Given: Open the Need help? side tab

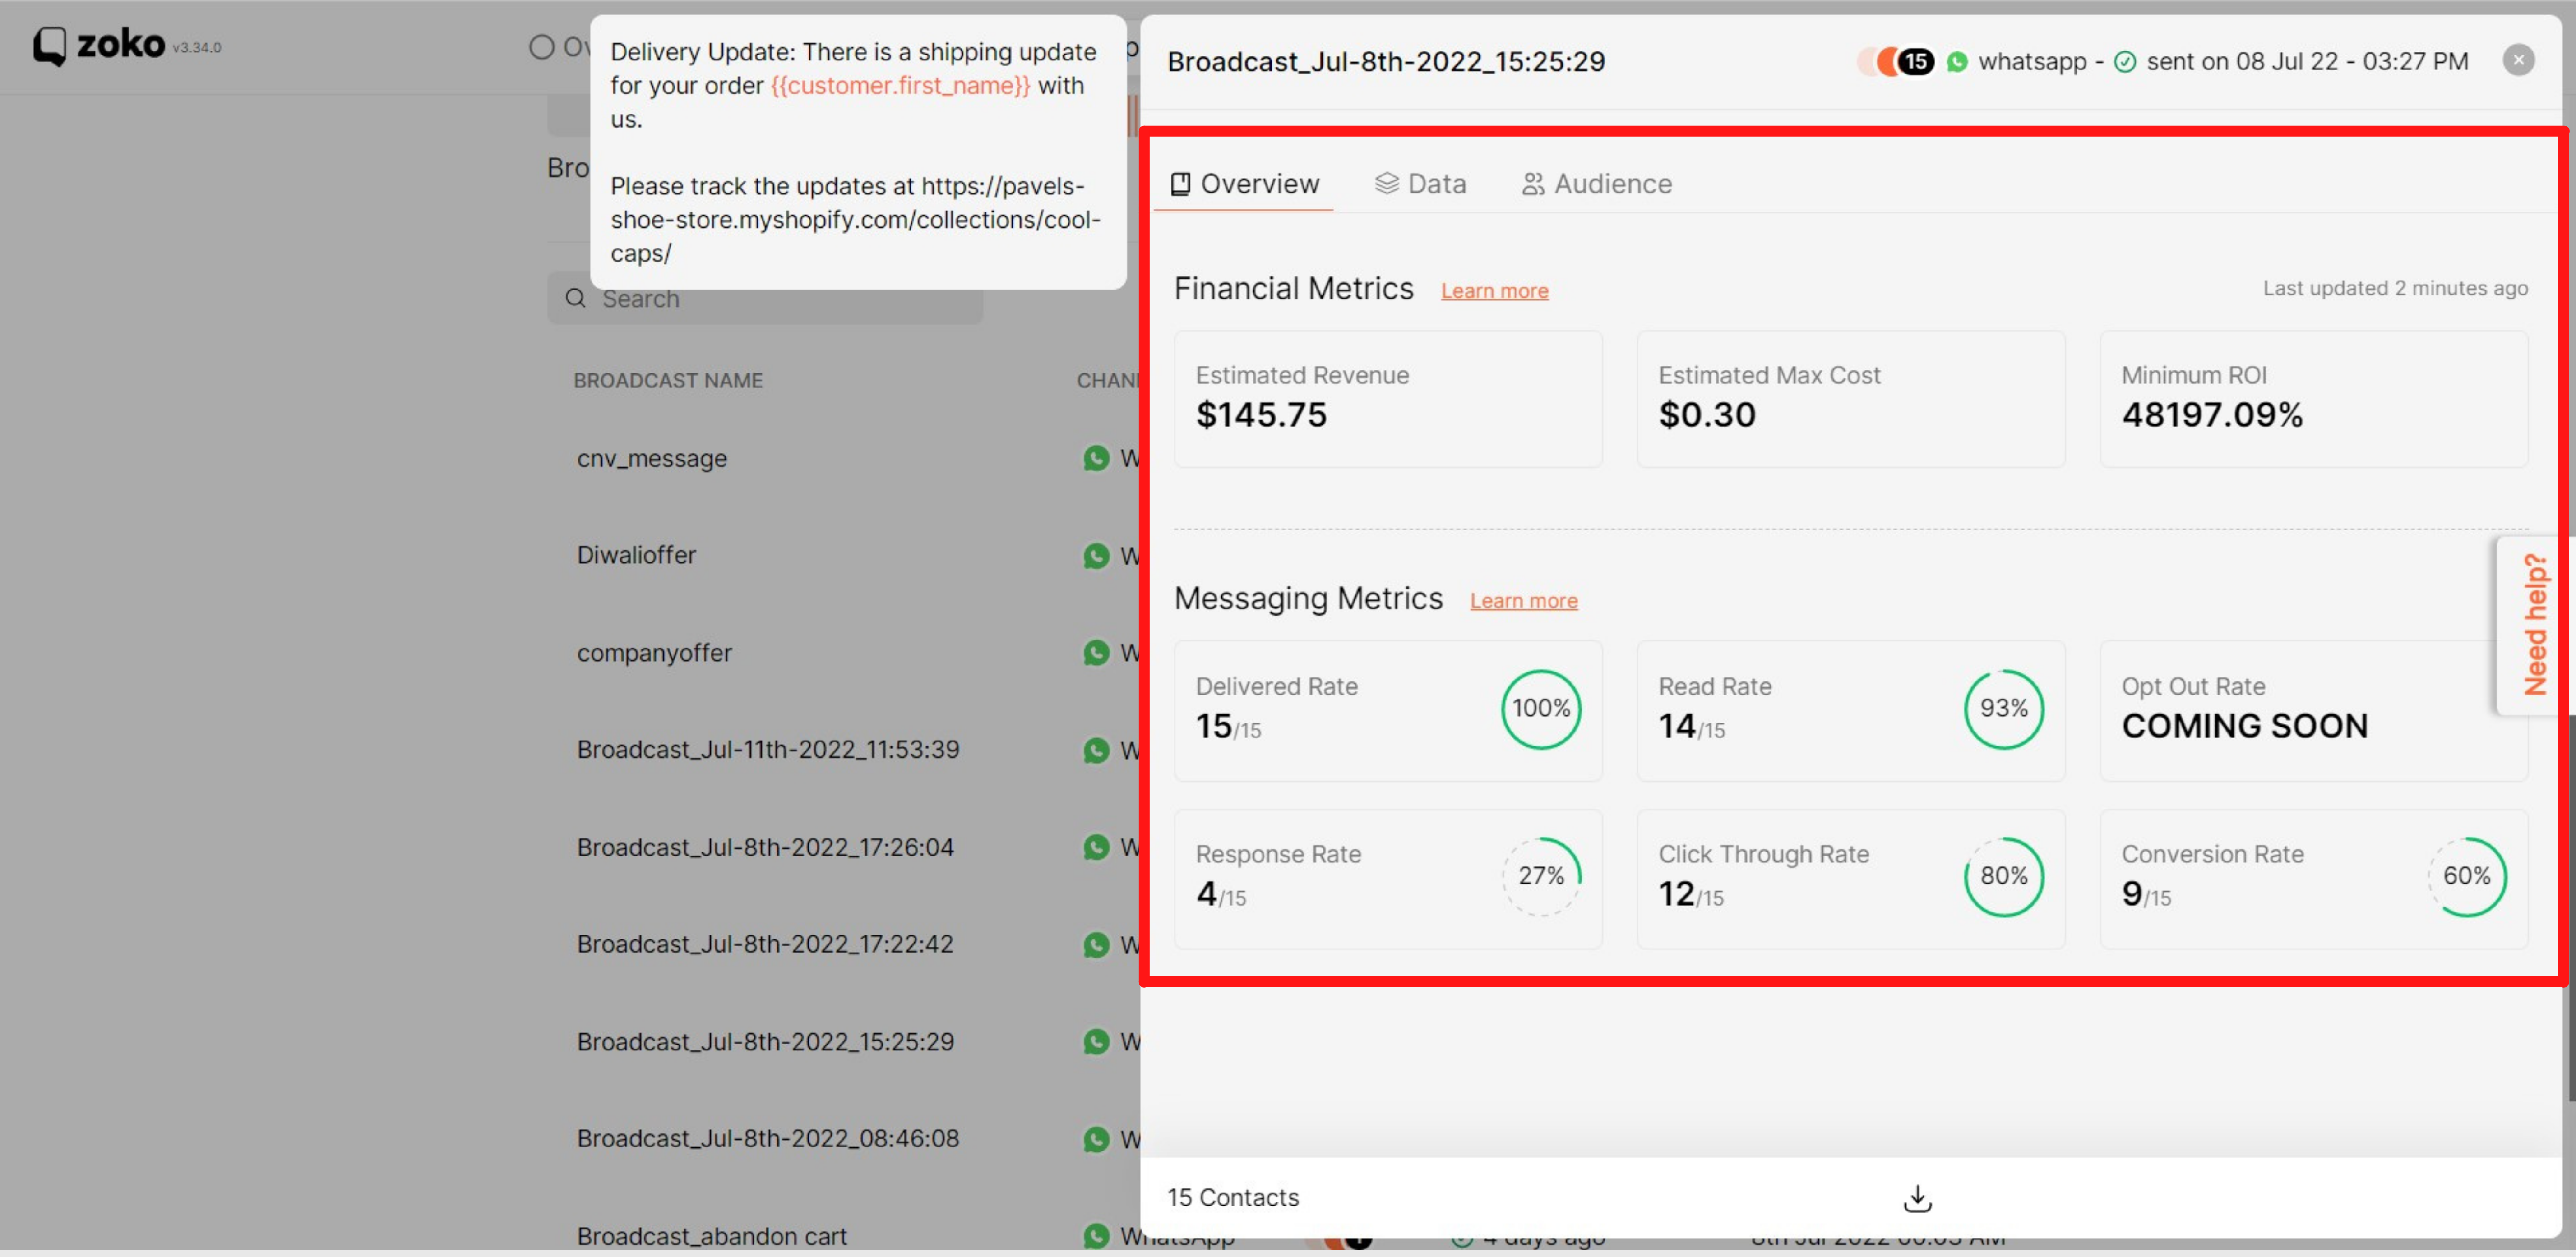Looking at the screenshot, I should tap(2534, 625).
